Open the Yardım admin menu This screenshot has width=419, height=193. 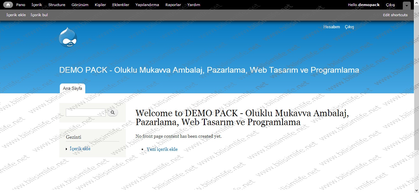[194, 5]
